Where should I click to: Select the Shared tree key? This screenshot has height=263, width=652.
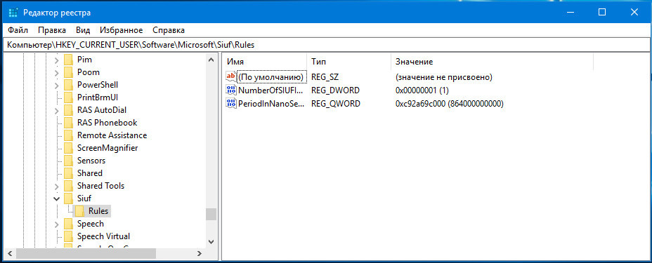[x=89, y=173]
